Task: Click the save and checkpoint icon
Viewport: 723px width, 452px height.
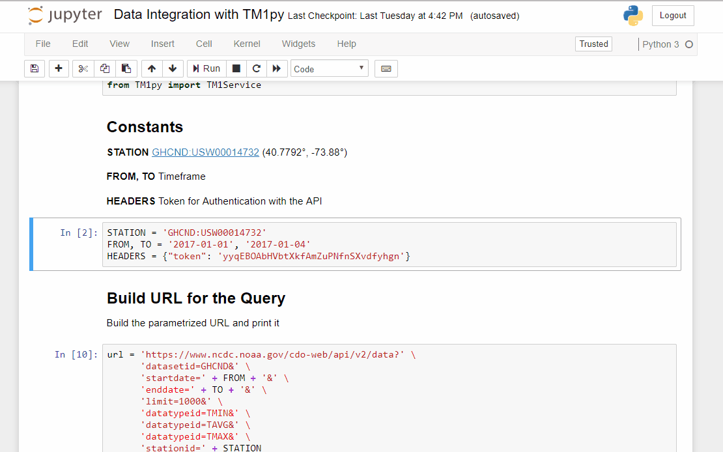Action: [x=35, y=68]
